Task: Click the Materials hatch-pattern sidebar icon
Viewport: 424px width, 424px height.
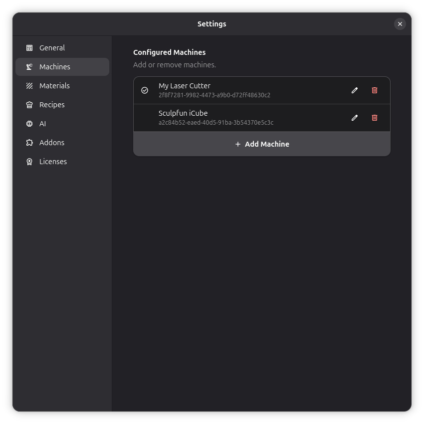Action: pyautogui.click(x=29, y=86)
